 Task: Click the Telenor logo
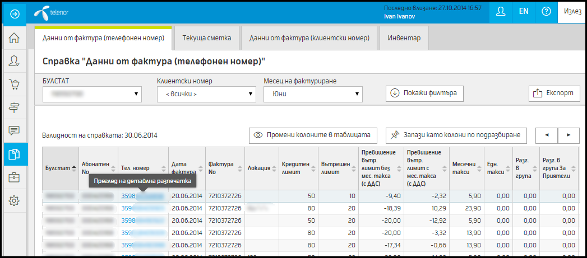tap(51, 13)
